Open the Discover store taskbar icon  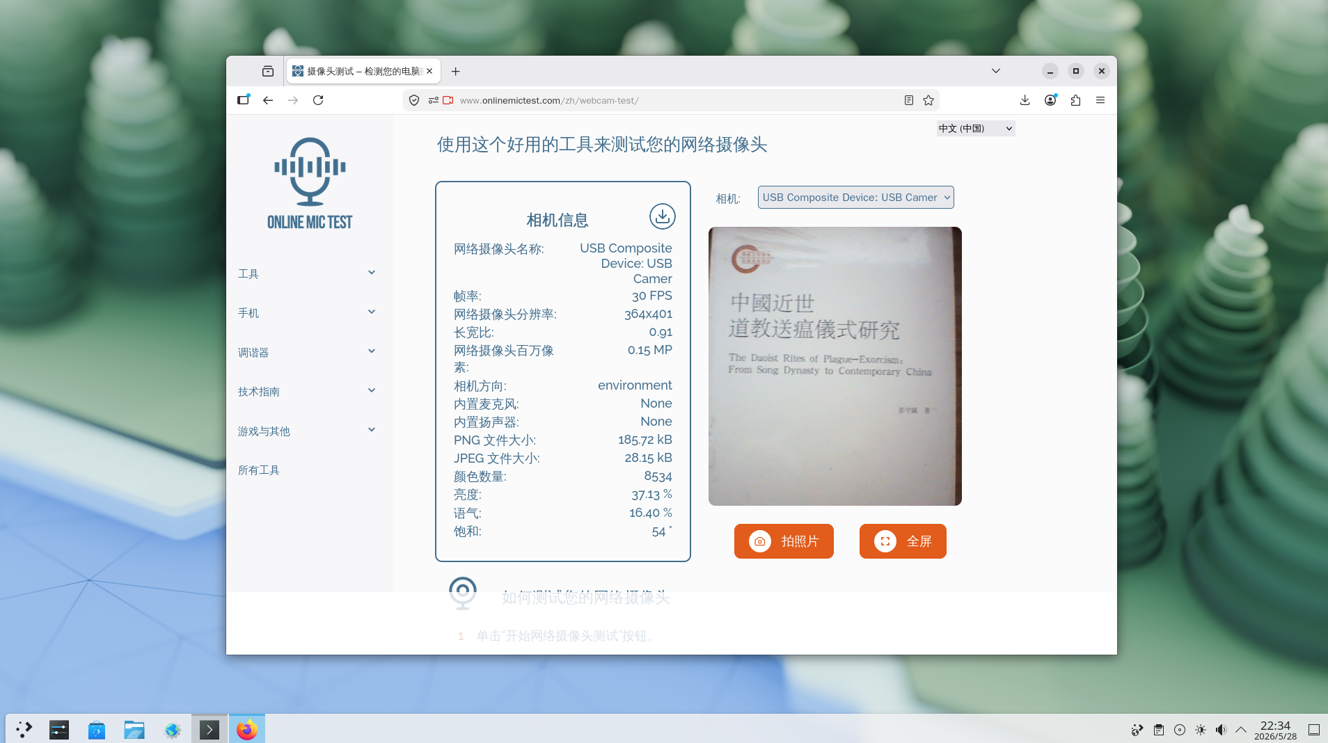[x=97, y=729]
